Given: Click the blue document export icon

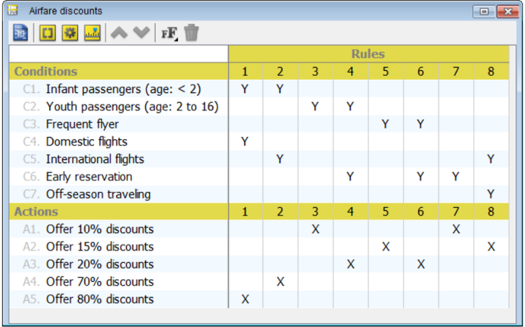Looking at the screenshot, I should point(20,33).
